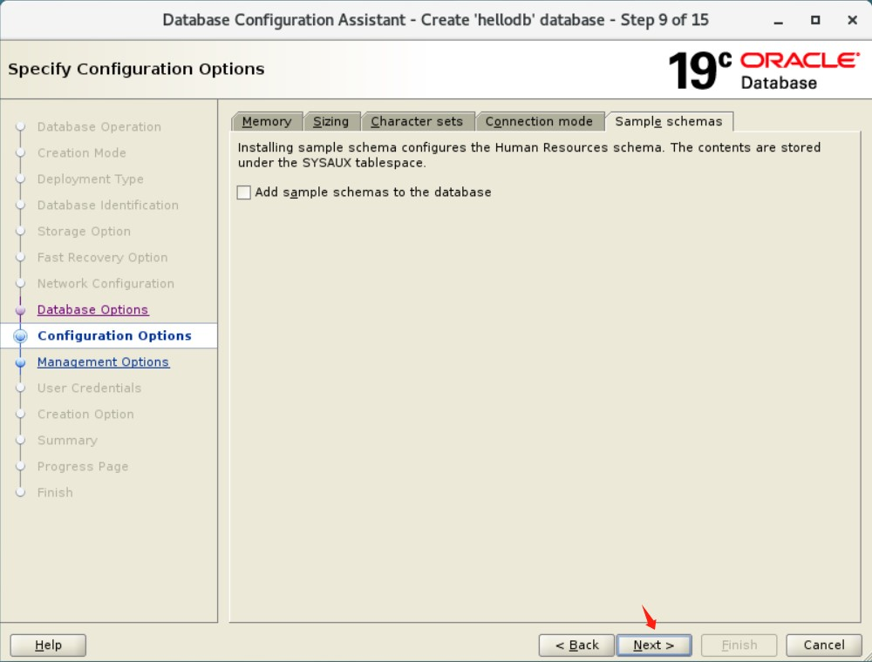Click the Storage Option step label
The image size is (872, 662).
tap(84, 231)
